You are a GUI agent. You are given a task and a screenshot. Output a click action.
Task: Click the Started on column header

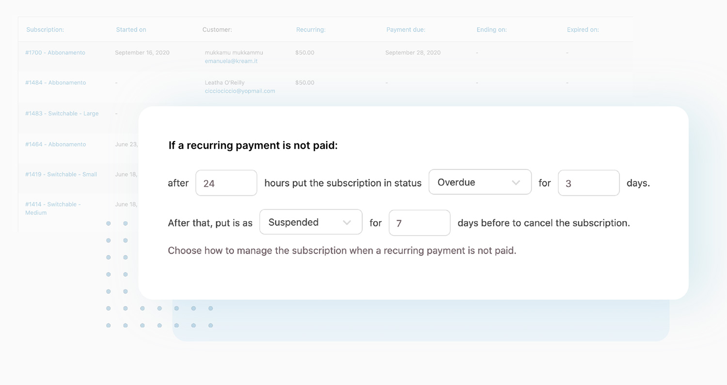(131, 29)
